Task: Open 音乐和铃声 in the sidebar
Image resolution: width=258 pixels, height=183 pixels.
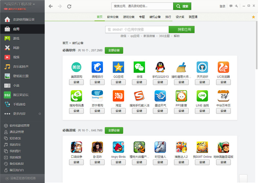Action: coord(22,67)
